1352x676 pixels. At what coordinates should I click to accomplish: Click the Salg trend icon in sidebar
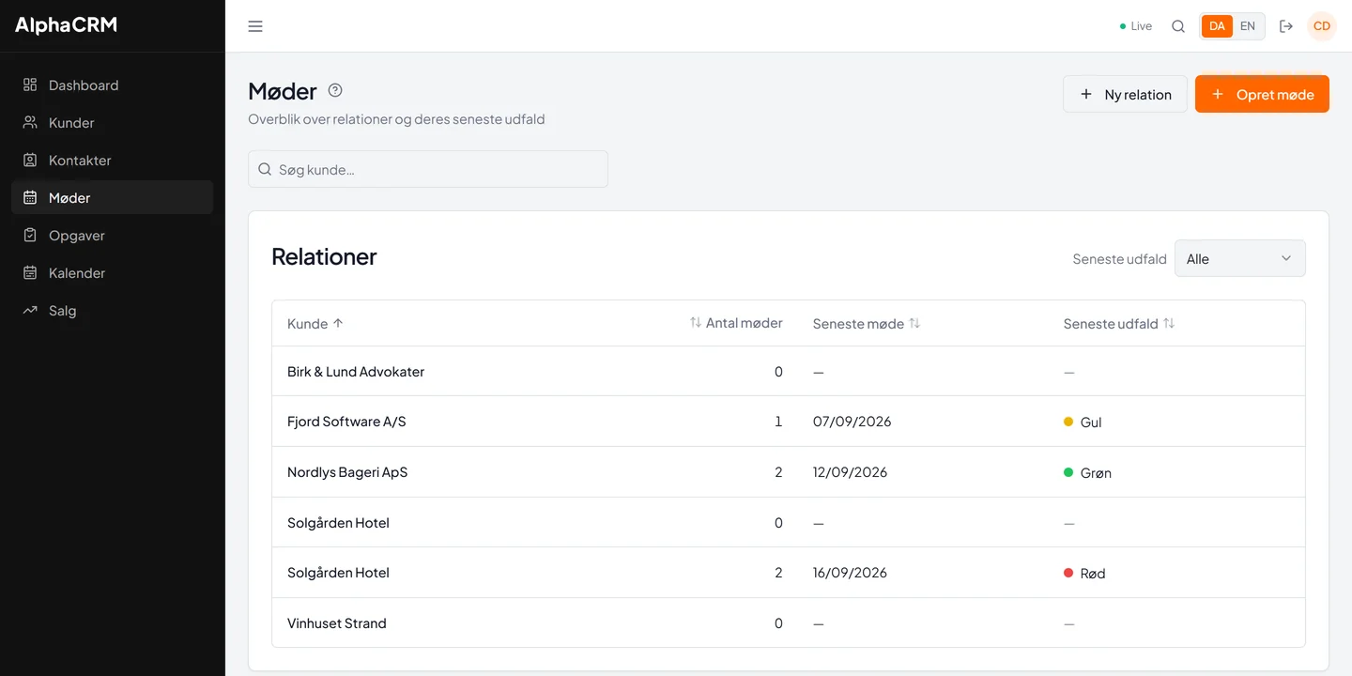point(30,310)
